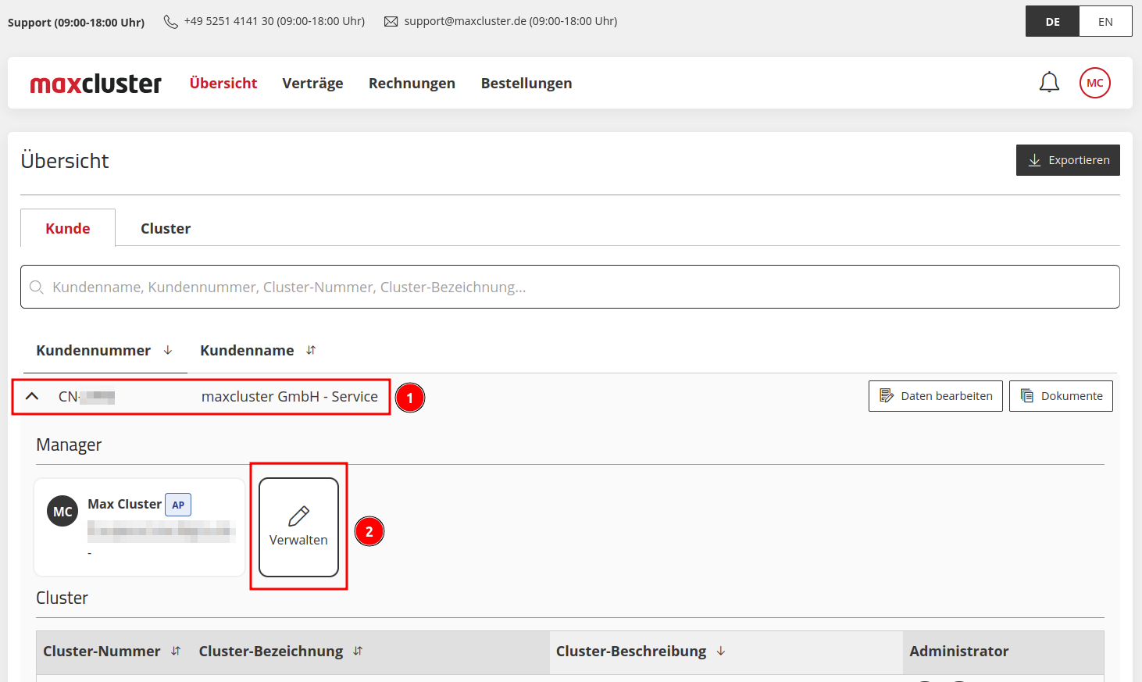Screen dimensions: 1142x682
Task: Click the email envelope icon
Action: click(391, 22)
